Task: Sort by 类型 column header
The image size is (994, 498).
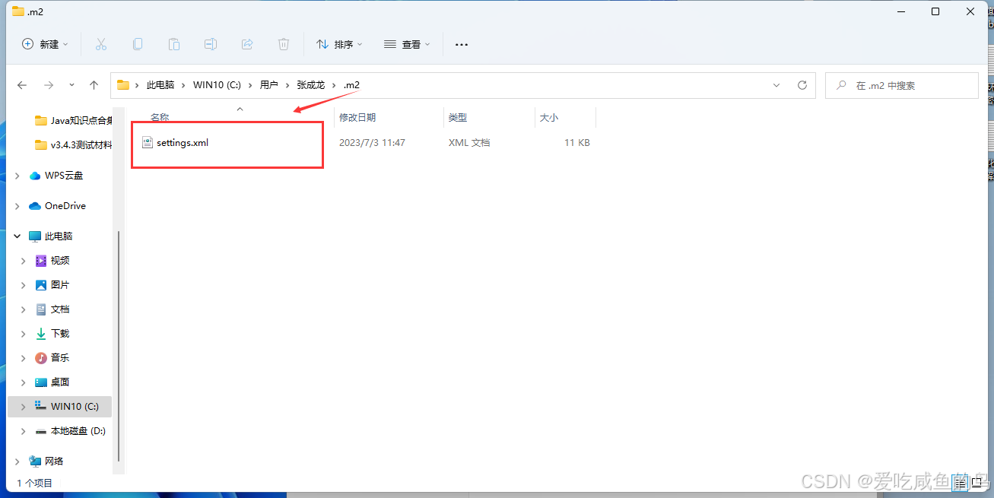Action: [458, 118]
